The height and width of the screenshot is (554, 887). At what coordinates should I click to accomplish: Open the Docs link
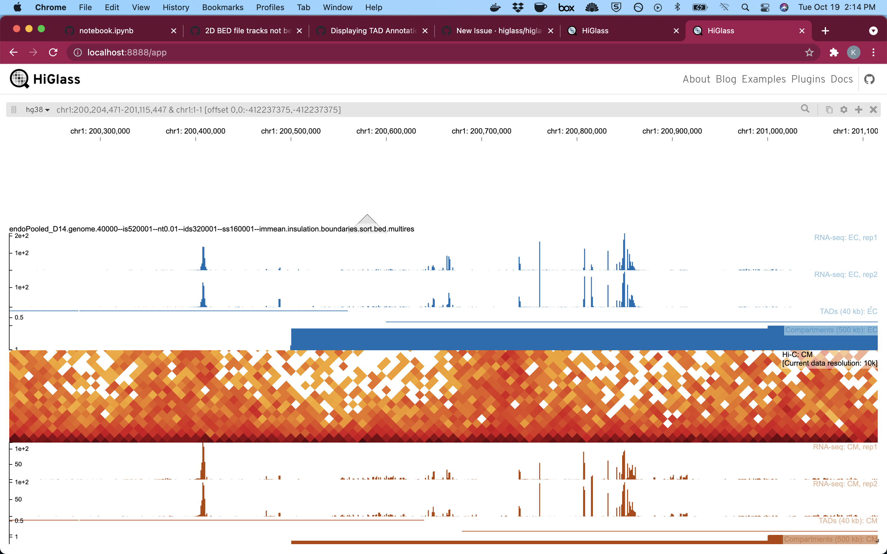pos(841,79)
